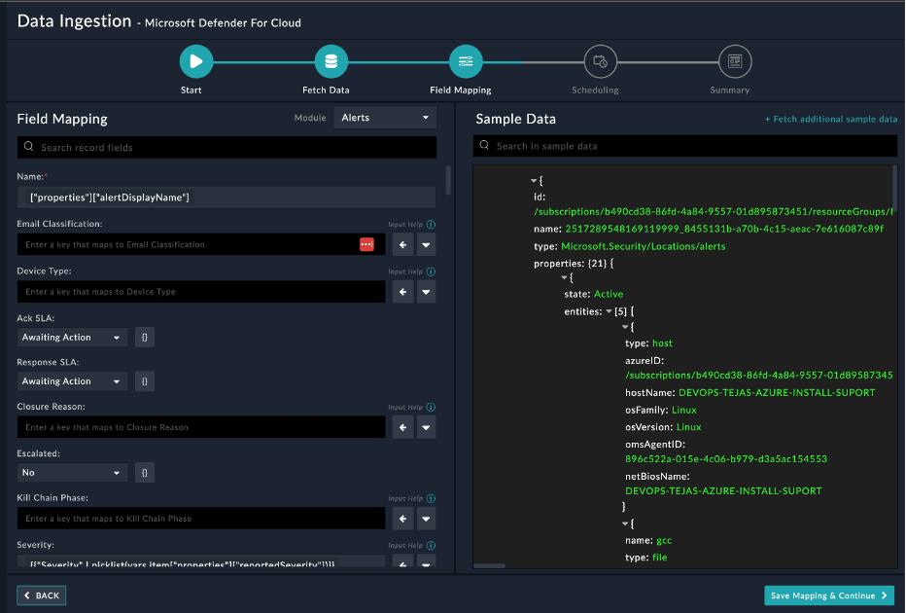Open the Module Alerts dropdown

click(385, 118)
